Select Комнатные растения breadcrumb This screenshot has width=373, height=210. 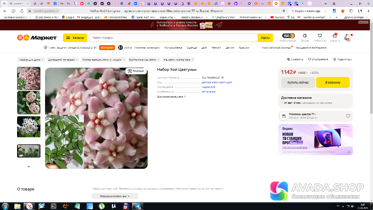coord(142,59)
